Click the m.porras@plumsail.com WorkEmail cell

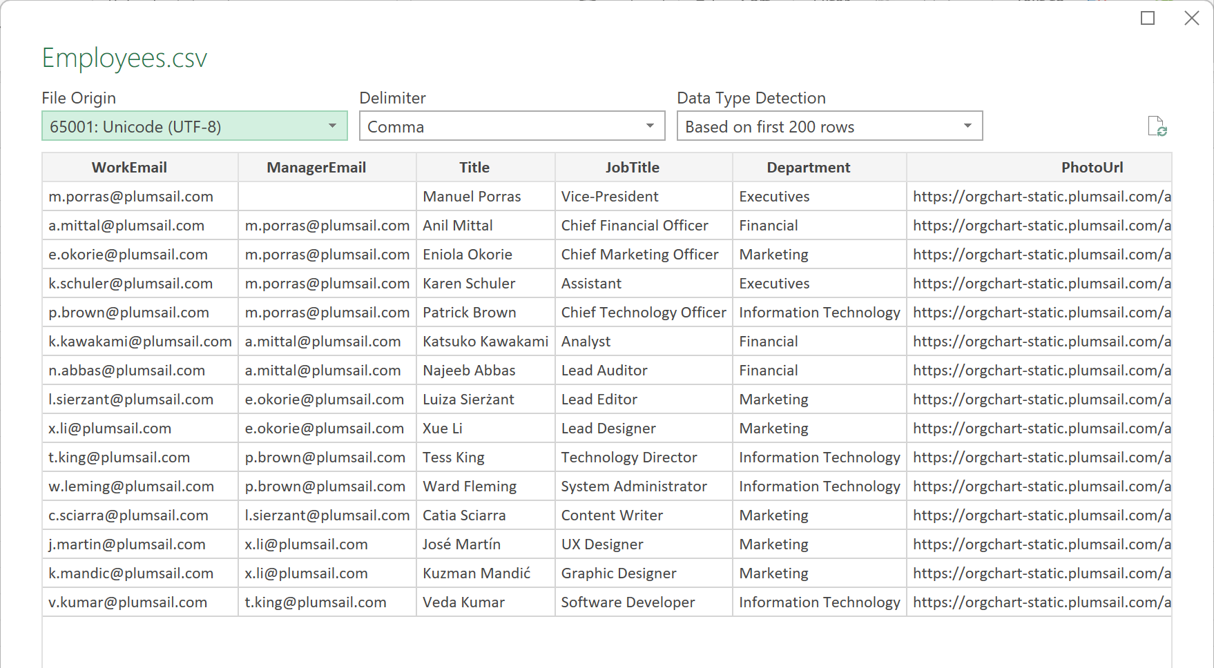(x=140, y=197)
